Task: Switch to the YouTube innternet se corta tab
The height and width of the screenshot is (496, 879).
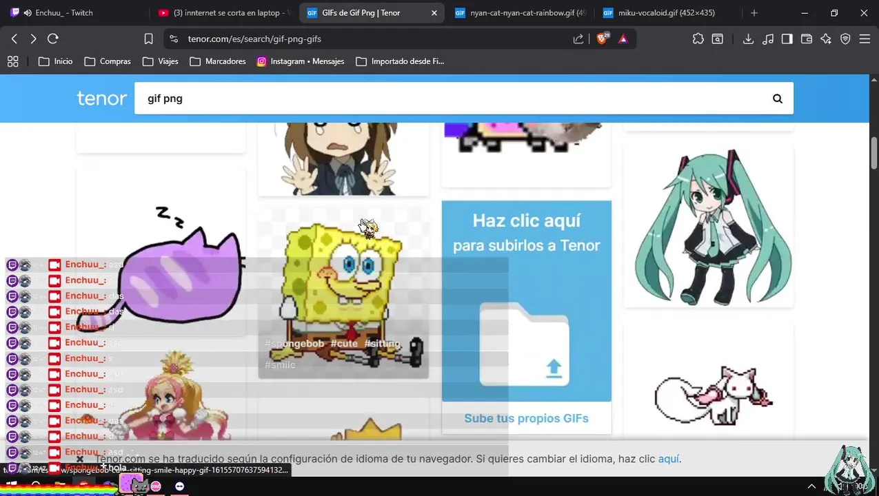Action: 224,12
